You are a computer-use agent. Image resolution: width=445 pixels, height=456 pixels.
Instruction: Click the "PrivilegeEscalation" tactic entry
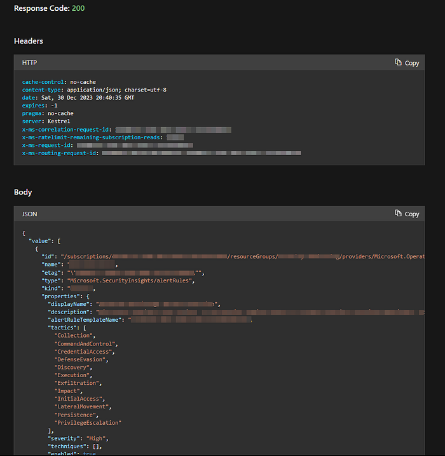tap(88, 422)
